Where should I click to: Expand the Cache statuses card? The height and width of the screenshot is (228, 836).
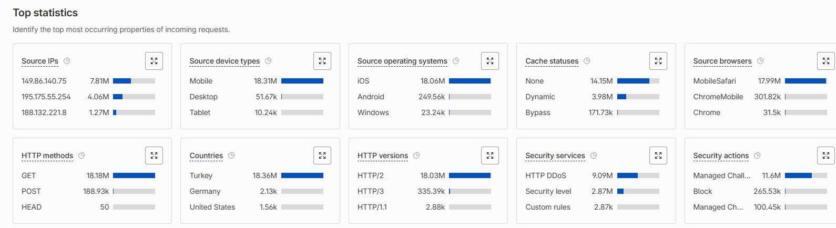pyautogui.click(x=658, y=61)
